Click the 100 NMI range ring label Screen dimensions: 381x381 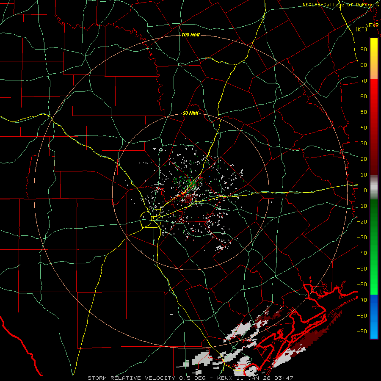point(190,35)
